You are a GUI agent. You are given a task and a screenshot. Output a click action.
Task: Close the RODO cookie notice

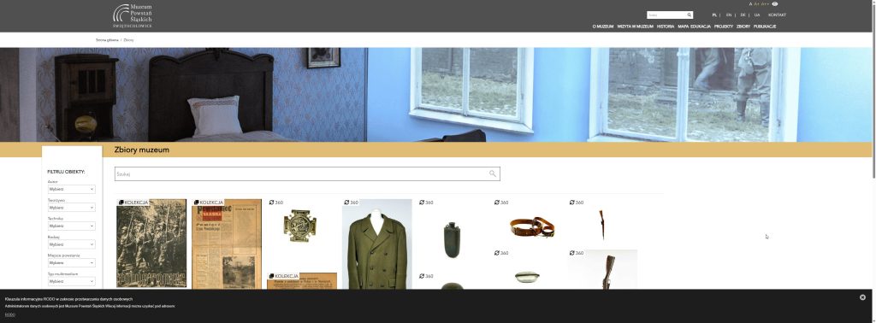point(862,297)
